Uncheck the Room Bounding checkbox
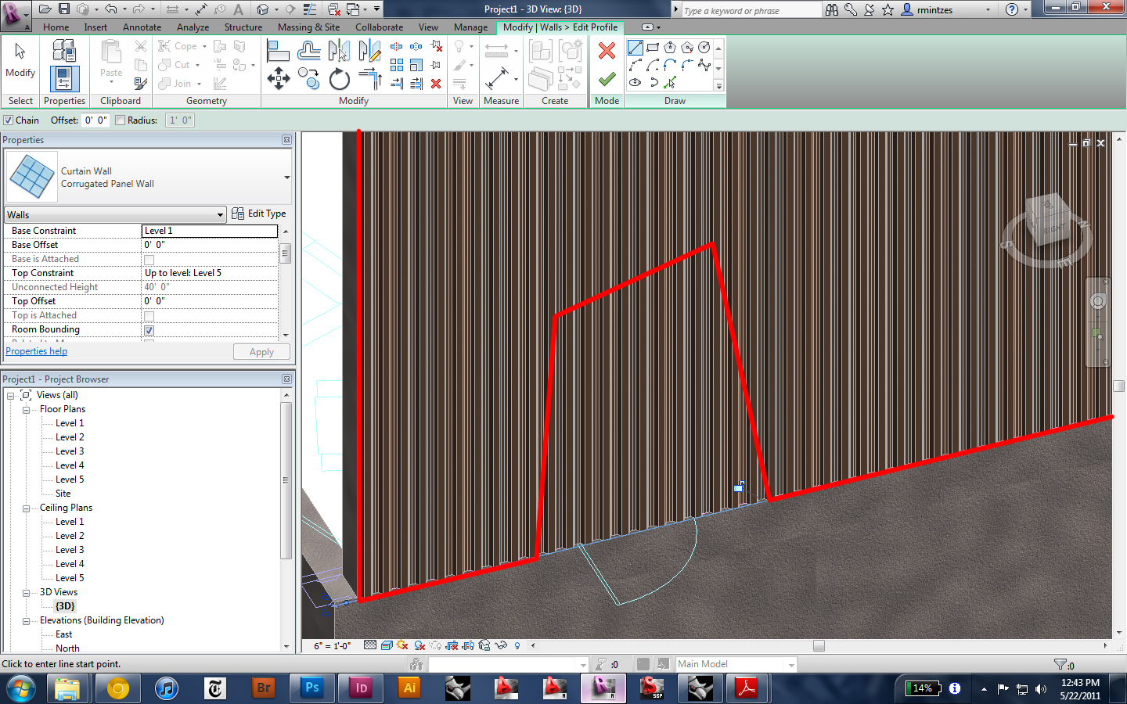 point(149,330)
